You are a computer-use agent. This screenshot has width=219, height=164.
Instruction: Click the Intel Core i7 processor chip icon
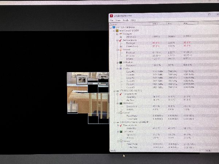(117, 31)
